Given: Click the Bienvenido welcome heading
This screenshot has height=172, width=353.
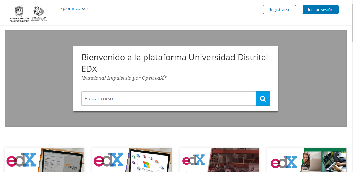Looking at the screenshot, I should pyautogui.click(x=175, y=63).
